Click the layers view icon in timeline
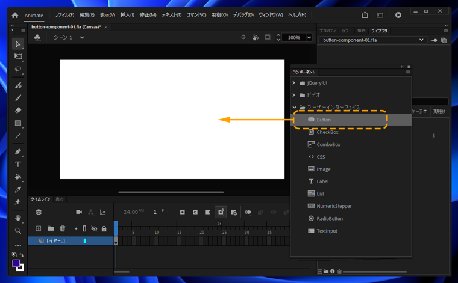The image size is (458, 283). coord(39,212)
